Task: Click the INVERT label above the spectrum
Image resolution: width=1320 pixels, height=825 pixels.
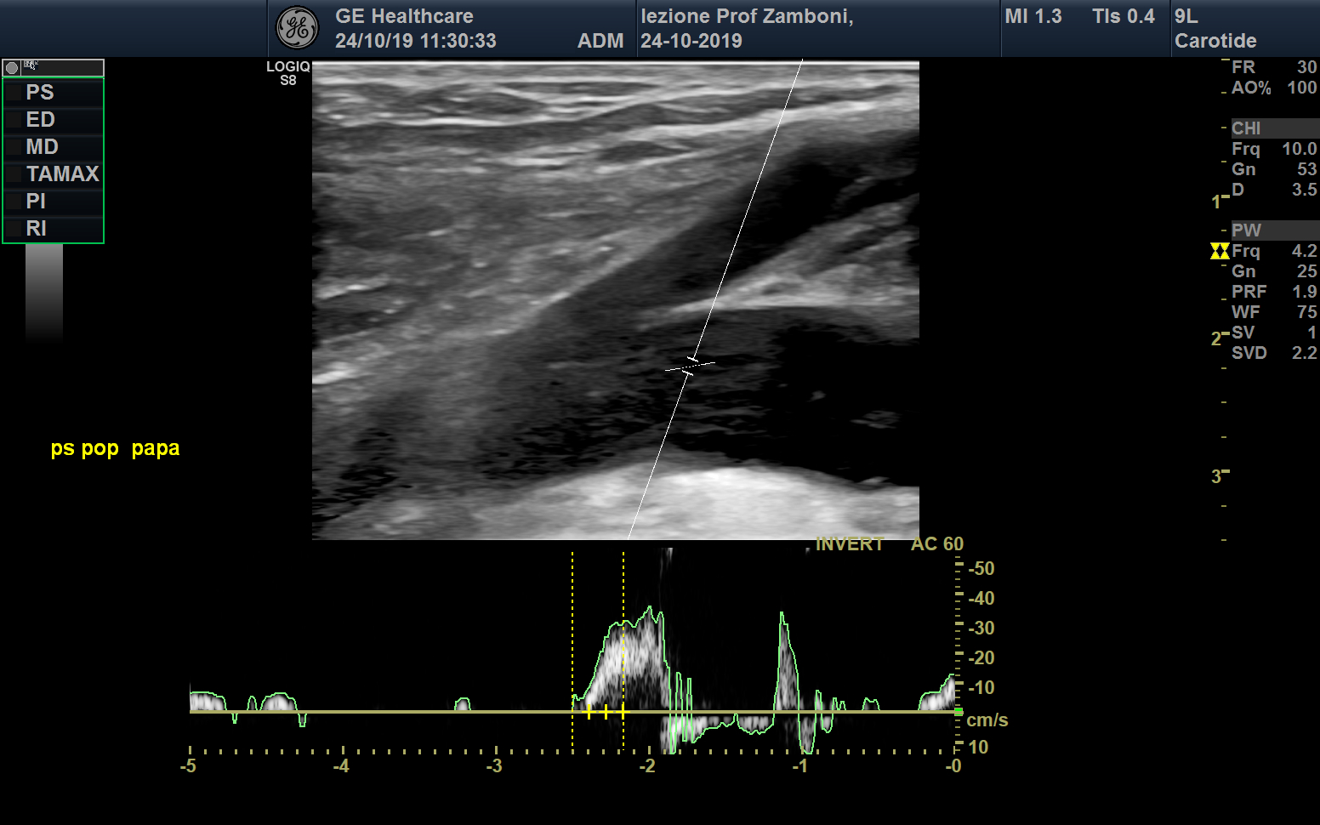Action: pos(849,544)
